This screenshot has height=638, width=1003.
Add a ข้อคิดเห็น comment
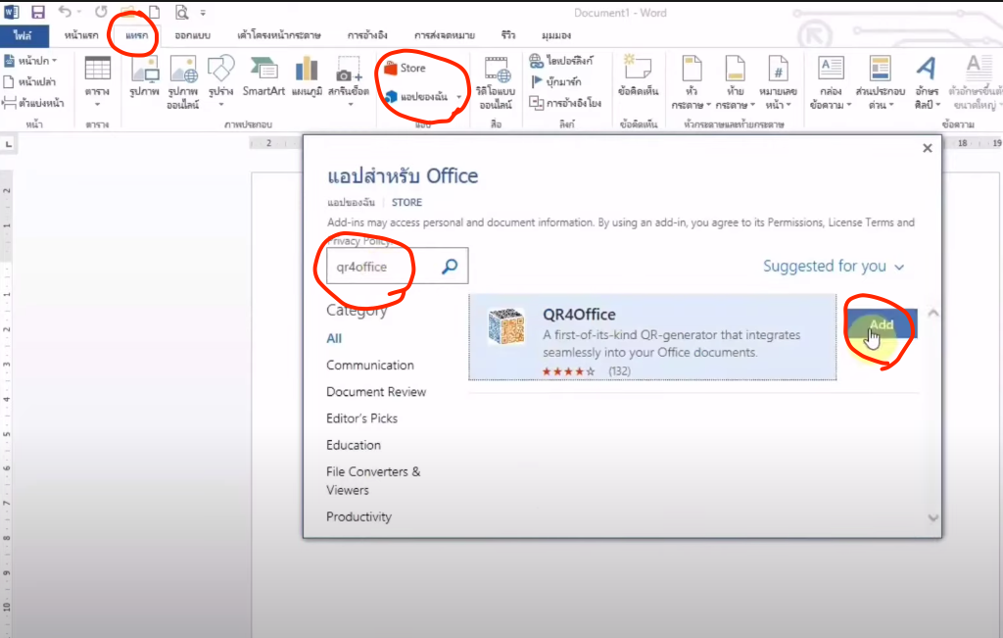coord(638,75)
